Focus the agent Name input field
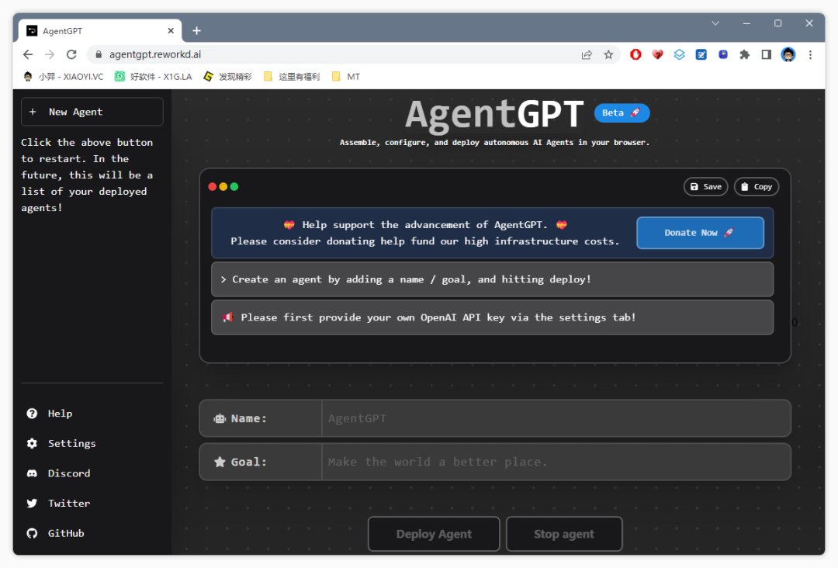The height and width of the screenshot is (568, 838). [556, 418]
